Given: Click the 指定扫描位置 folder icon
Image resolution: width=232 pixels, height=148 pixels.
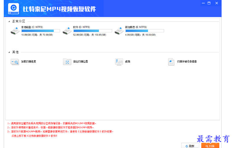Looking at the screenshot, I should pos(67,62).
